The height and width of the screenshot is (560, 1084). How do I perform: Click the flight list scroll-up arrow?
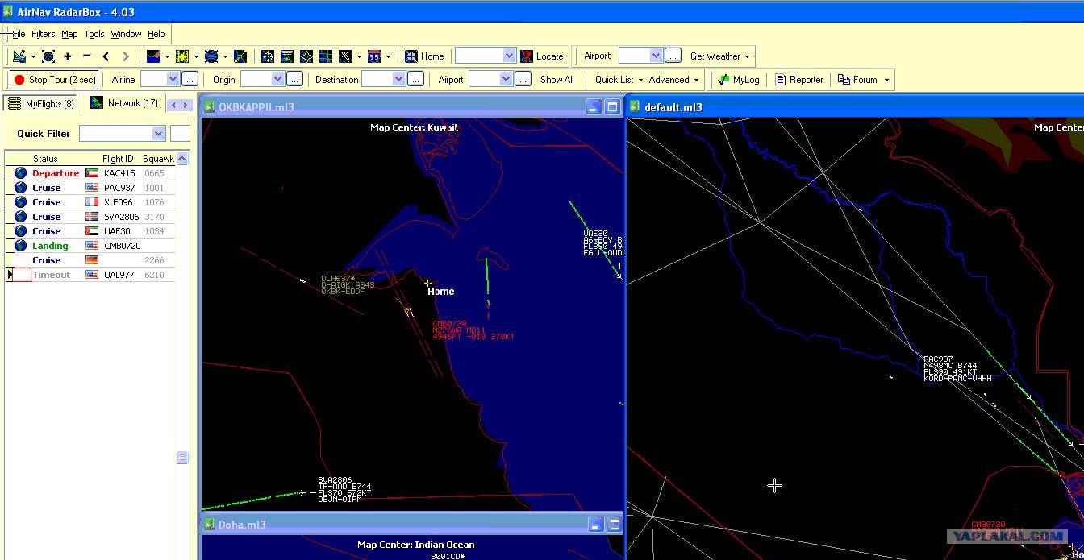click(182, 159)
